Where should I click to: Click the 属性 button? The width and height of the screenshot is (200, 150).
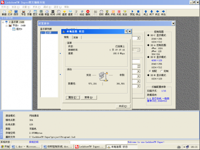coord(73,97)
